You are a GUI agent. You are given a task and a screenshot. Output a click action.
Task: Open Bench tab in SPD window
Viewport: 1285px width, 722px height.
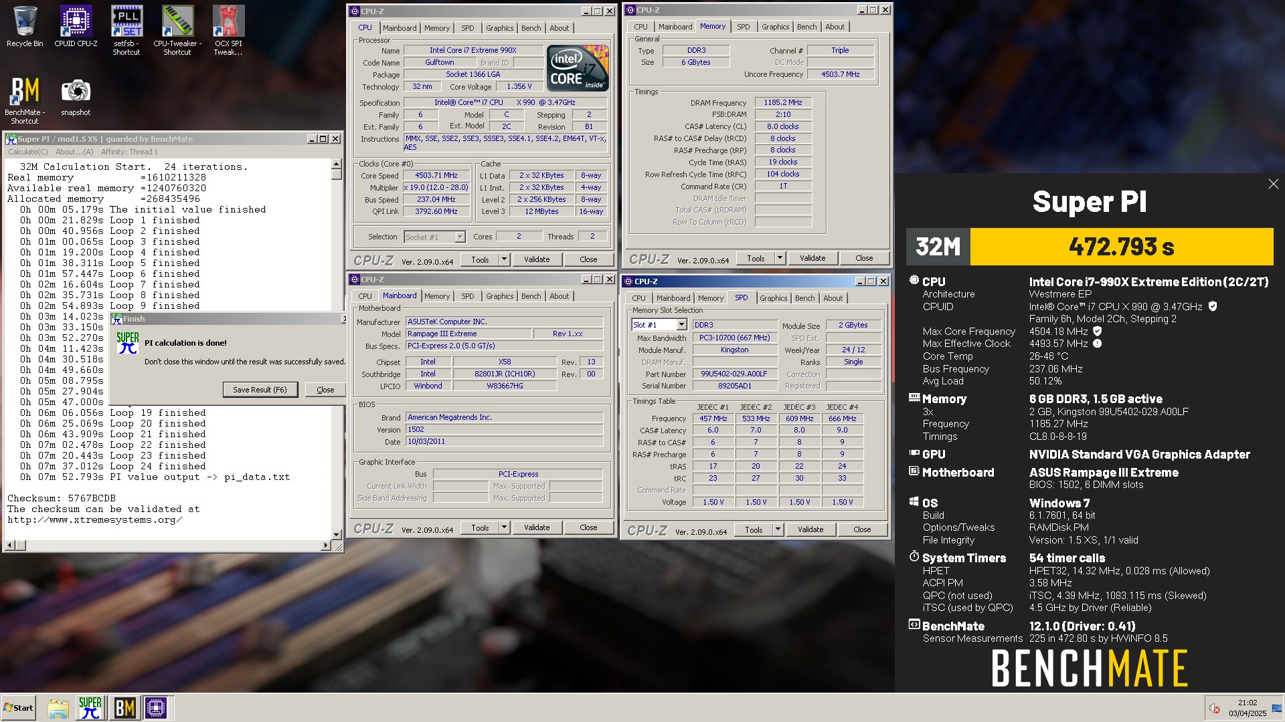pos(804,298)
